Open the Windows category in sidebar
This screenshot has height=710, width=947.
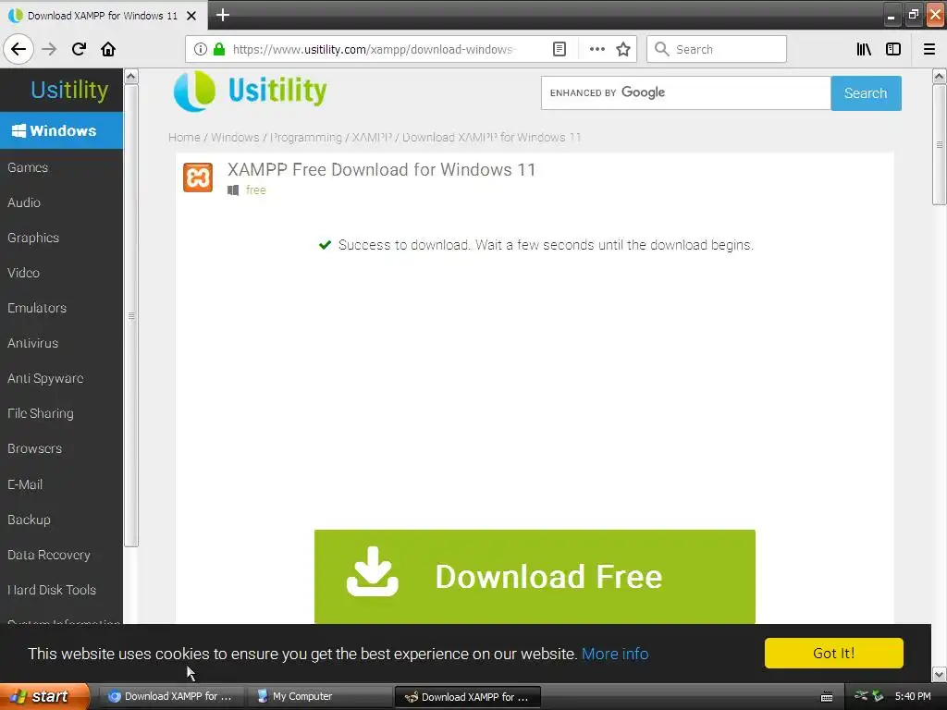[62, 130]
